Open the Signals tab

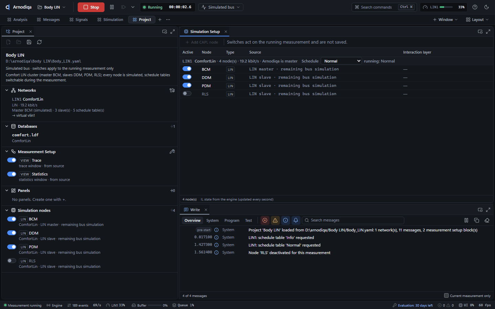[78, 20]
